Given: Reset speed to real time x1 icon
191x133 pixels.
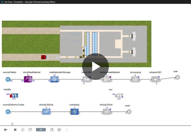Looking at the screenshot, I should coord(22,130).
